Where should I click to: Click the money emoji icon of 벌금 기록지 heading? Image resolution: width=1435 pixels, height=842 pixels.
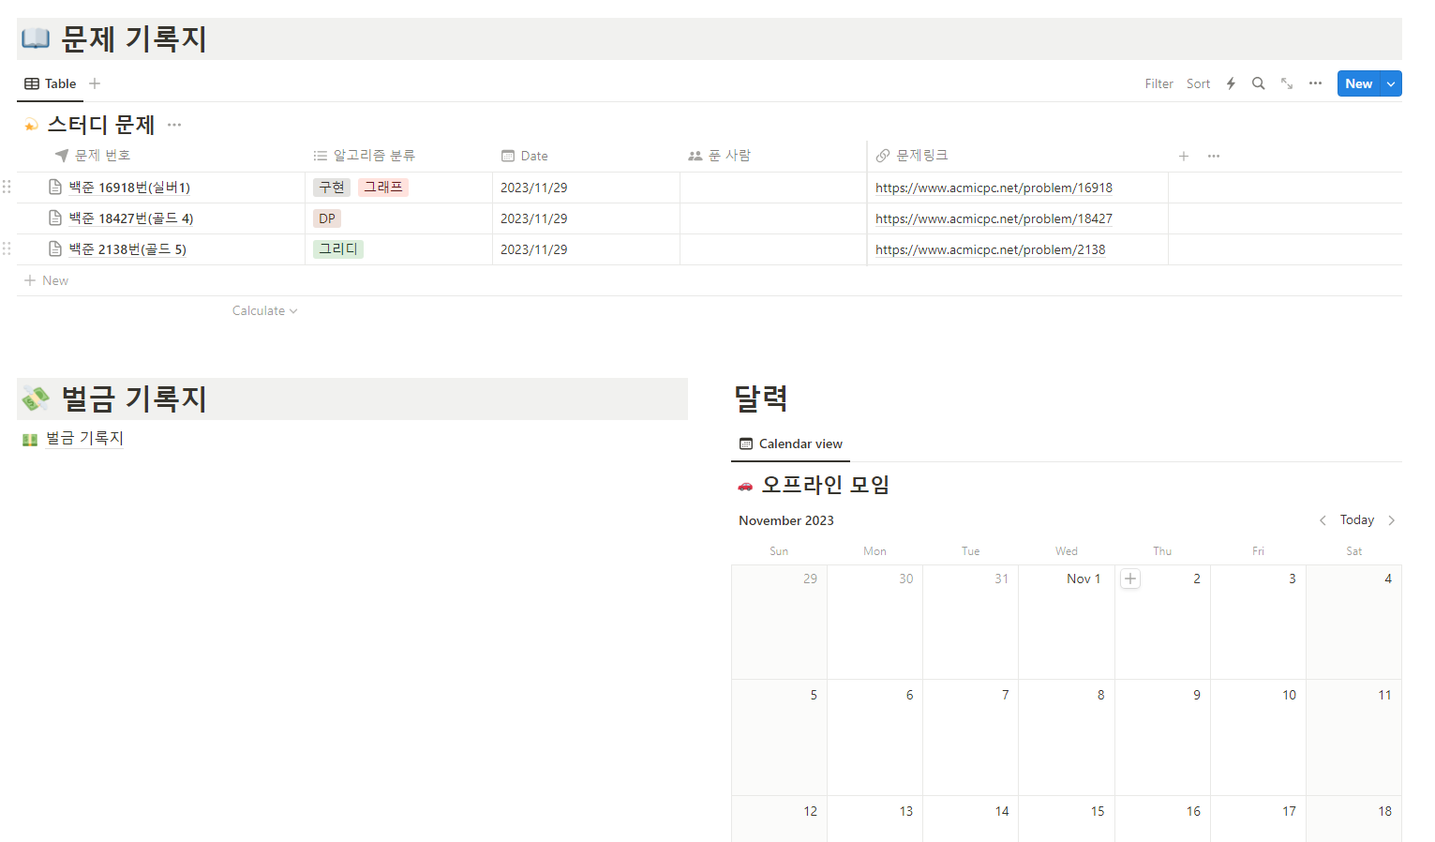point(36,398)
